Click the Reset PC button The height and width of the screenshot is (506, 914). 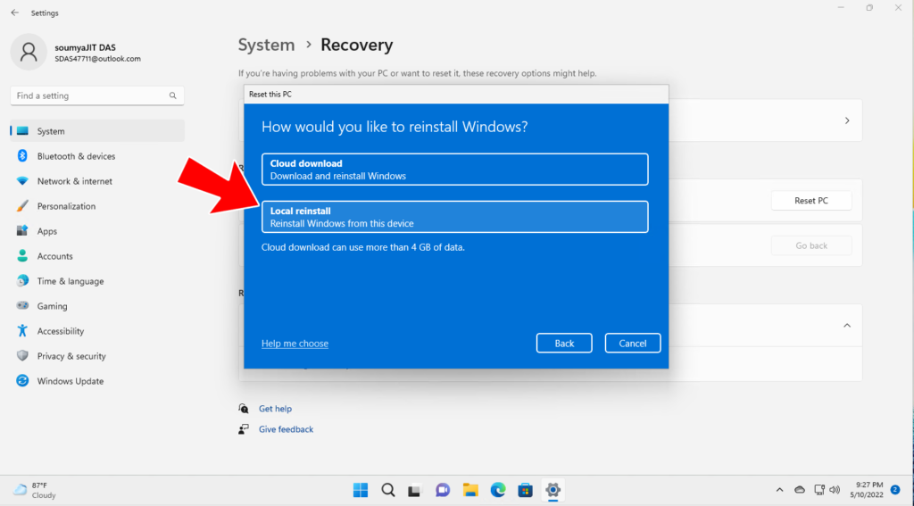pos(810,201)
